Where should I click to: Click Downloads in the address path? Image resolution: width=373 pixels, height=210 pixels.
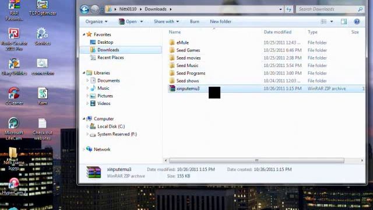pos(156,9)
